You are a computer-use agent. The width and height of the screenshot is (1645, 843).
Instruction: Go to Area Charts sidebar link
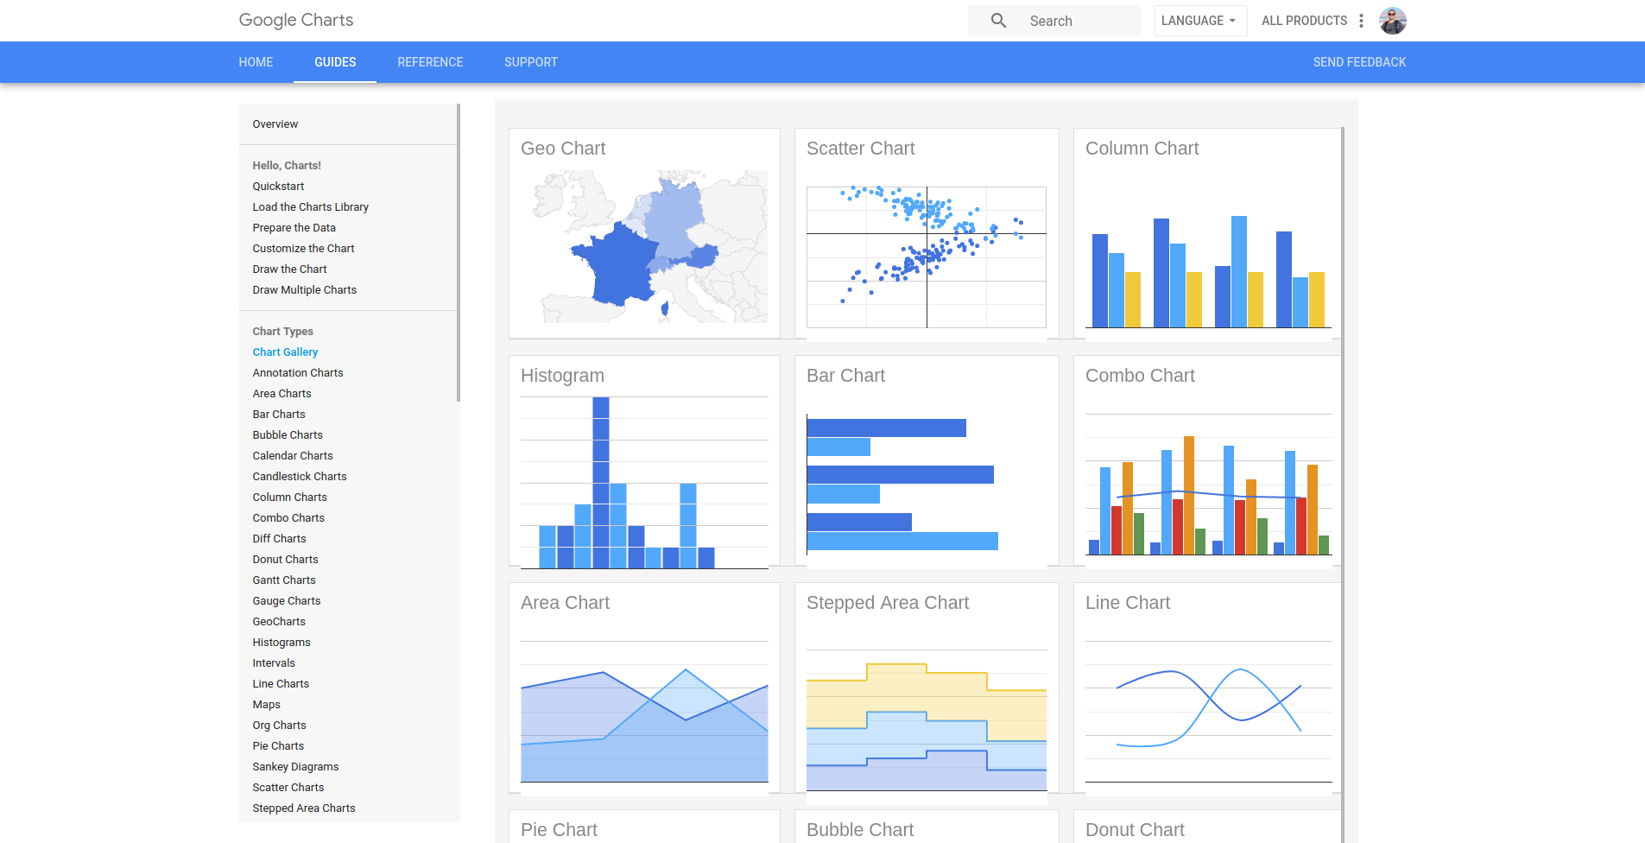point(282,394)
